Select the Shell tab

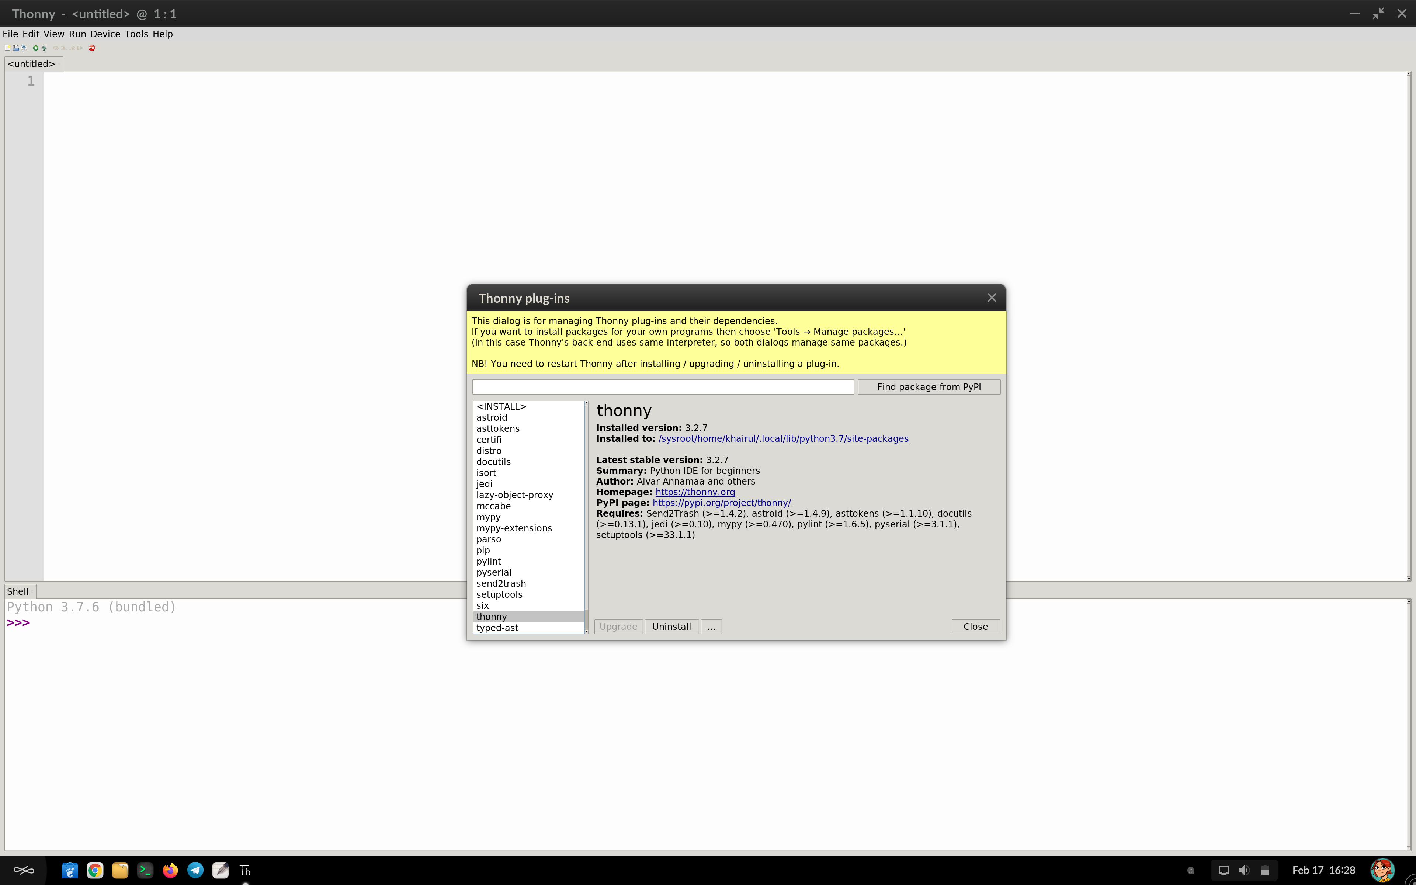(x=18, y=591)
